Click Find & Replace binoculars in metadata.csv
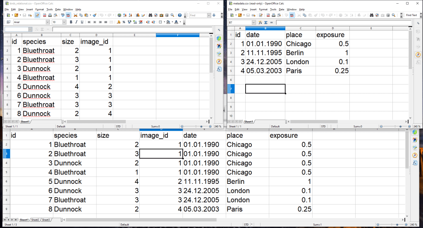423x228 pixels. click(372, 15)
